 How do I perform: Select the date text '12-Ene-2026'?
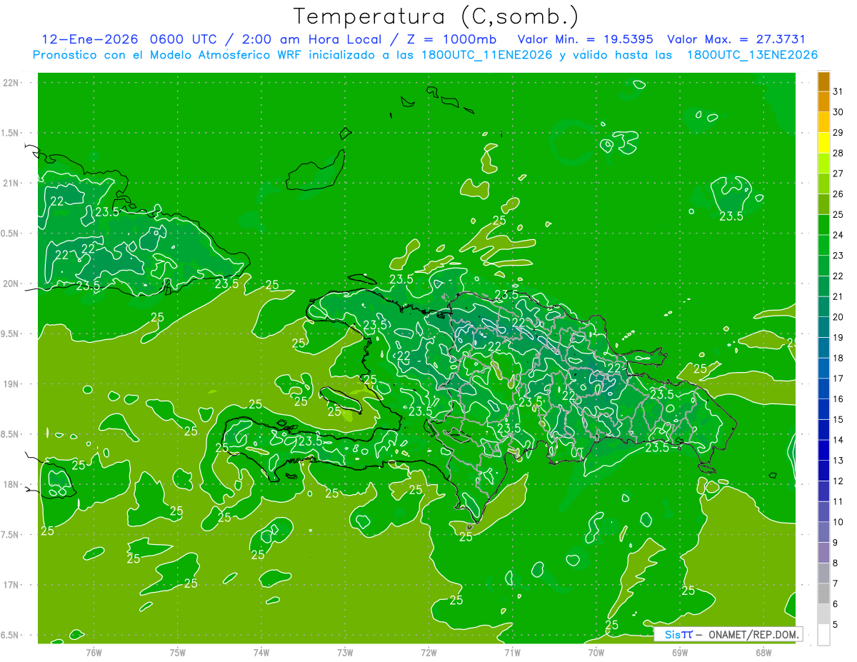[x=89, y=39]
